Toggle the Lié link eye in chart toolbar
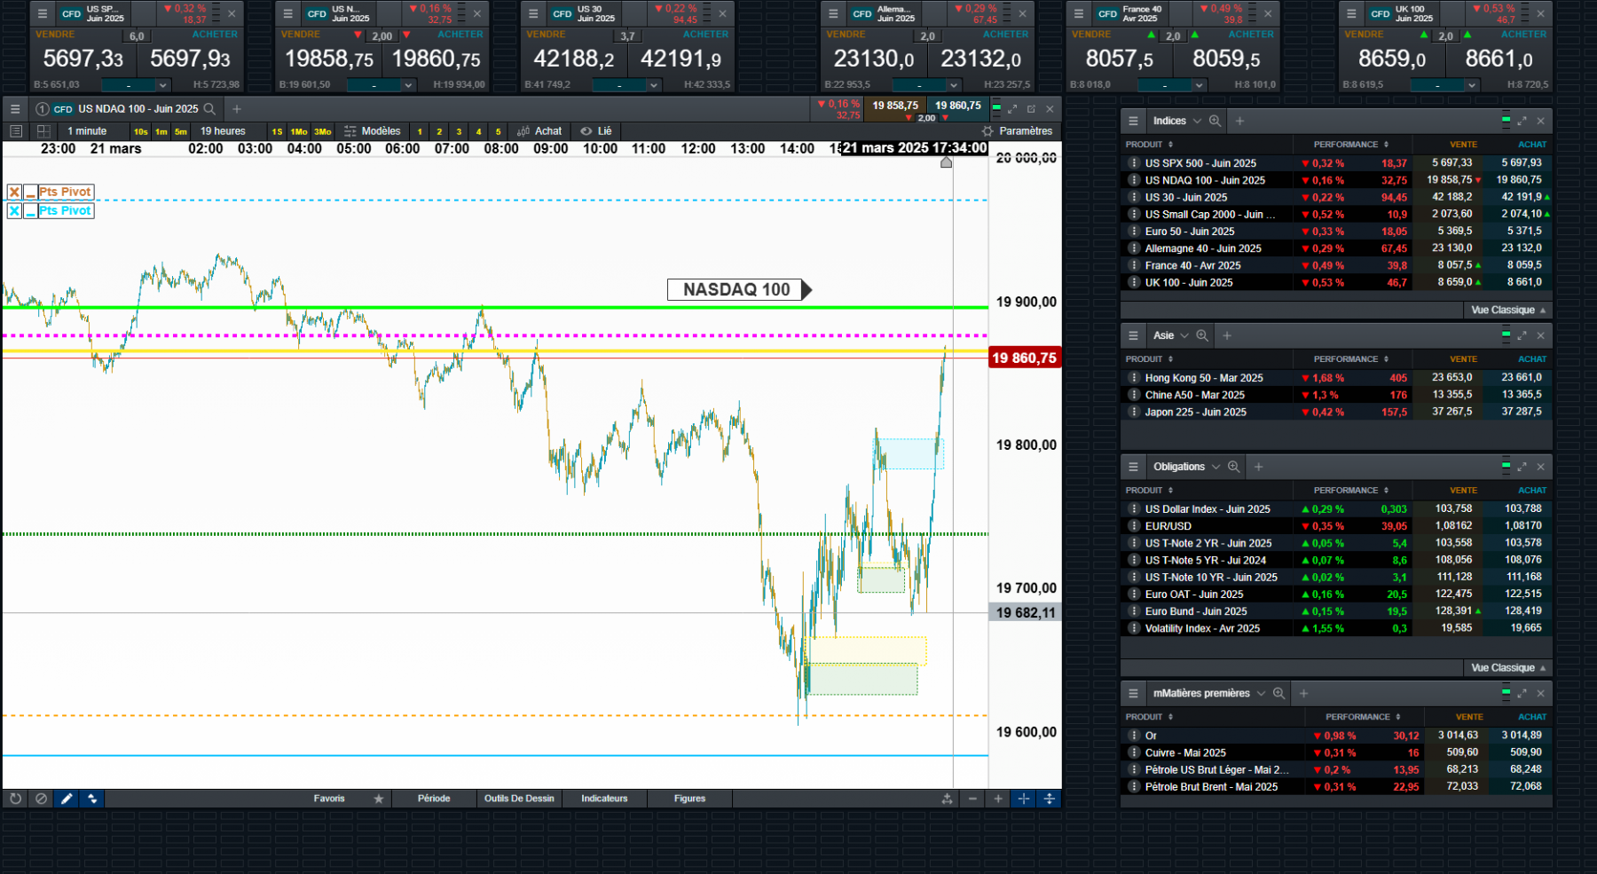1597x874 pixels. (586, 131)
